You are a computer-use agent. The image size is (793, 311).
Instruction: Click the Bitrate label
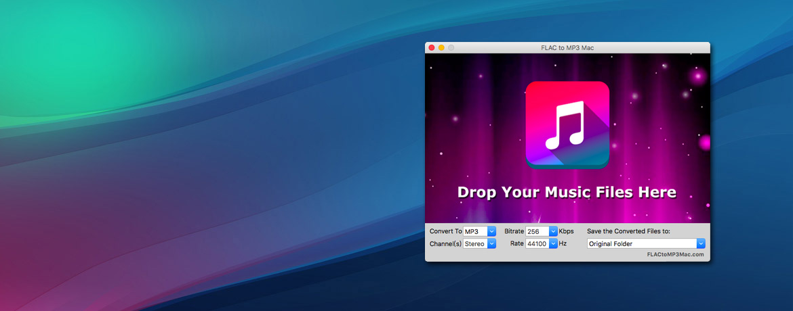(514, 231)
